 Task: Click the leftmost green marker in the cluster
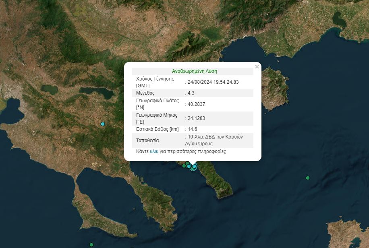[184, 166]
